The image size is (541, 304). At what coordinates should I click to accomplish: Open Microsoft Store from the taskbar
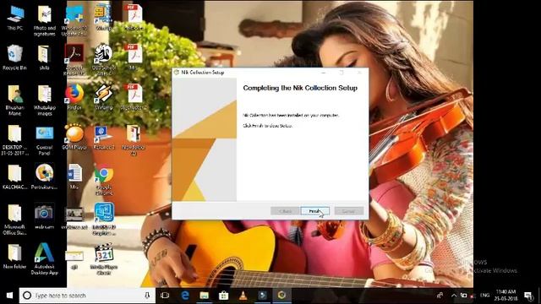pyautogui.click(x=223, y=296)
